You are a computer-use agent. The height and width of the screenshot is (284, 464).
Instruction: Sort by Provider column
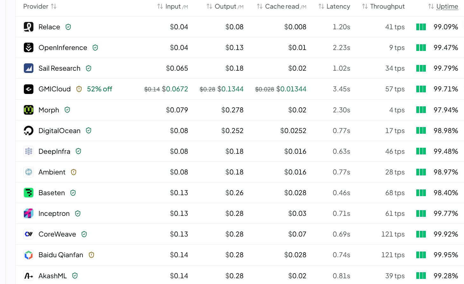click(x=40, y=6)
